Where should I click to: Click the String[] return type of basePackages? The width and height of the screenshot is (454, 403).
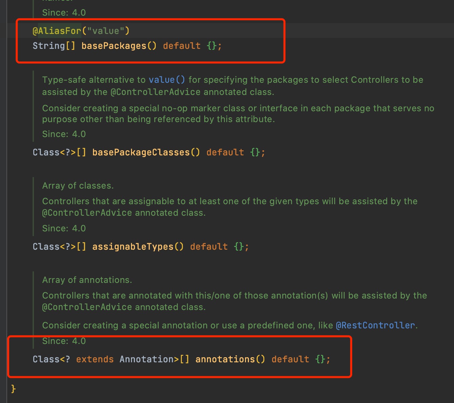pyautogui.click(x=54, y=46)
